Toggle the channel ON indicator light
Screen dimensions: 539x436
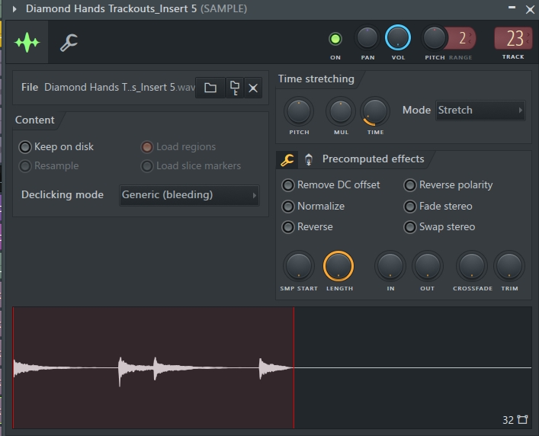pos(335,39)
